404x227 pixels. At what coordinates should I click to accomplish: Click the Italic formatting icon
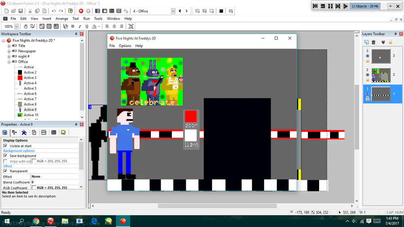80,26
